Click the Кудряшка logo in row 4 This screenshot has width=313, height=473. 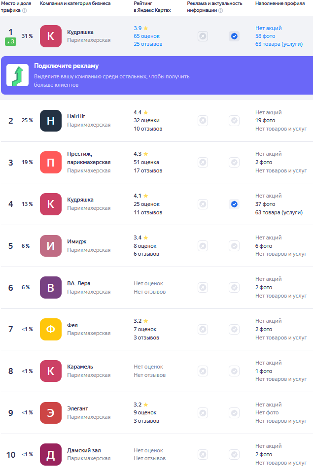pyautogui.click(x=51, y=204)
